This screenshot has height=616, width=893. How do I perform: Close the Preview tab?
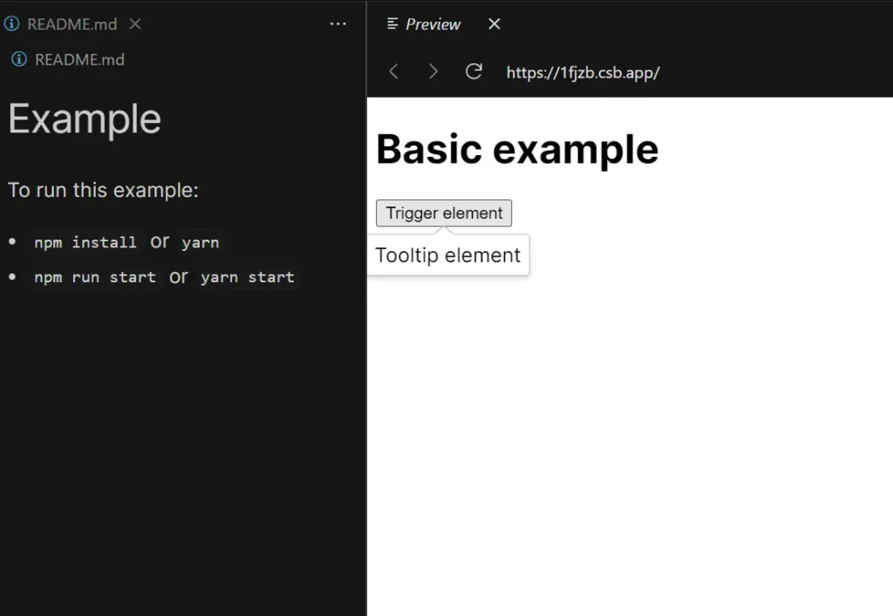pos(494,24)
